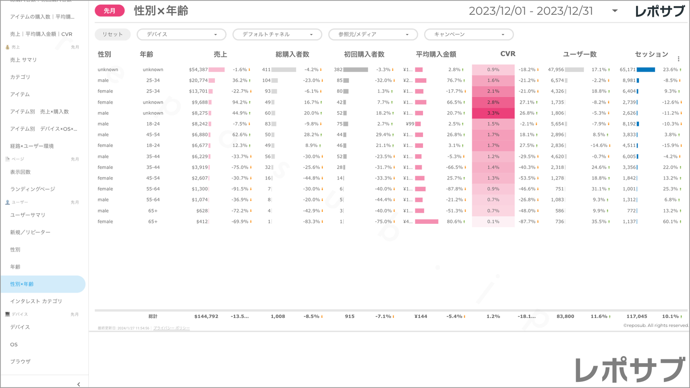Click the ページ section document icon
This screenshot has width=690, height=388.
click(x=7, y=159)
